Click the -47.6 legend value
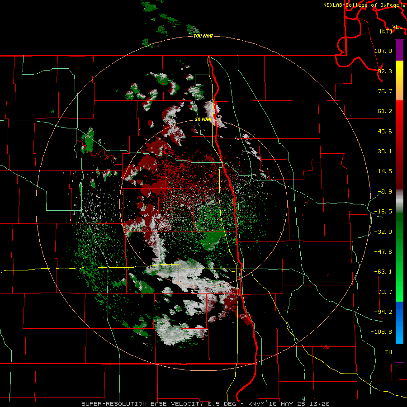This screenshot has width=407, height=407. (383, 252)
